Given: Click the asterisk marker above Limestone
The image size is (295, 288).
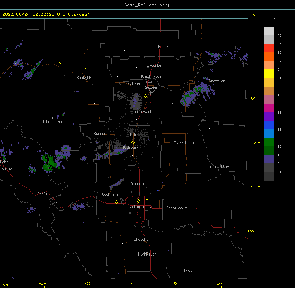Looking at the screenshot, I should (x=52, y=118).
